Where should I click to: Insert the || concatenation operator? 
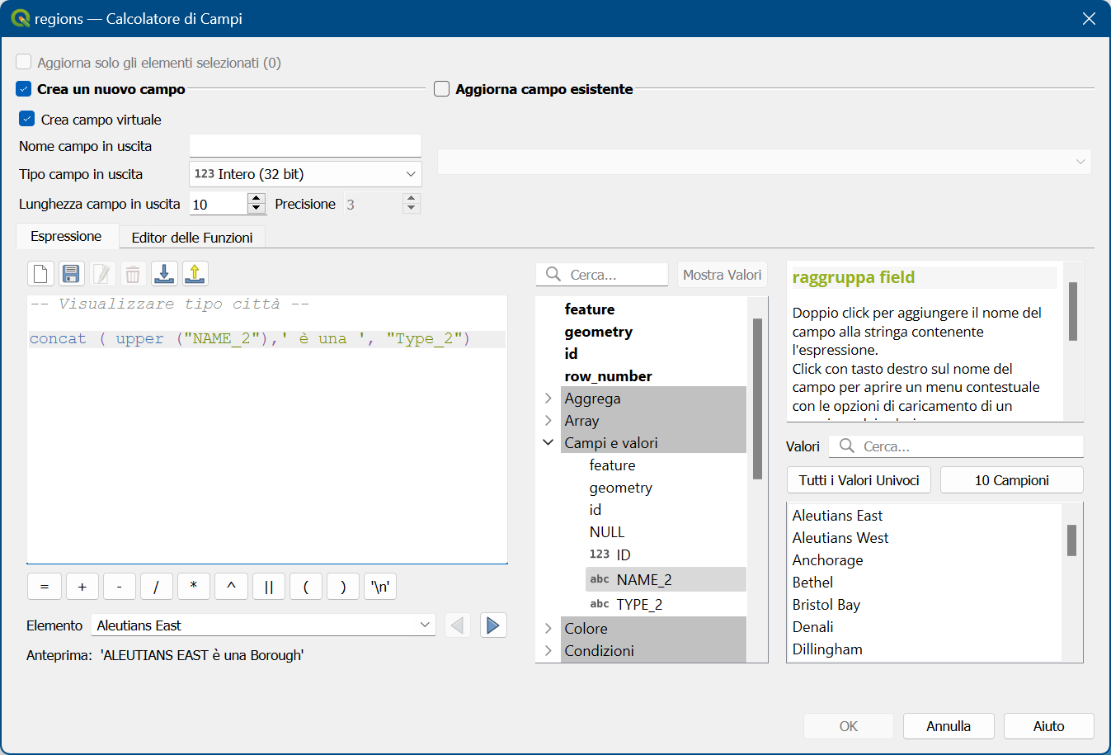(269, 587)
